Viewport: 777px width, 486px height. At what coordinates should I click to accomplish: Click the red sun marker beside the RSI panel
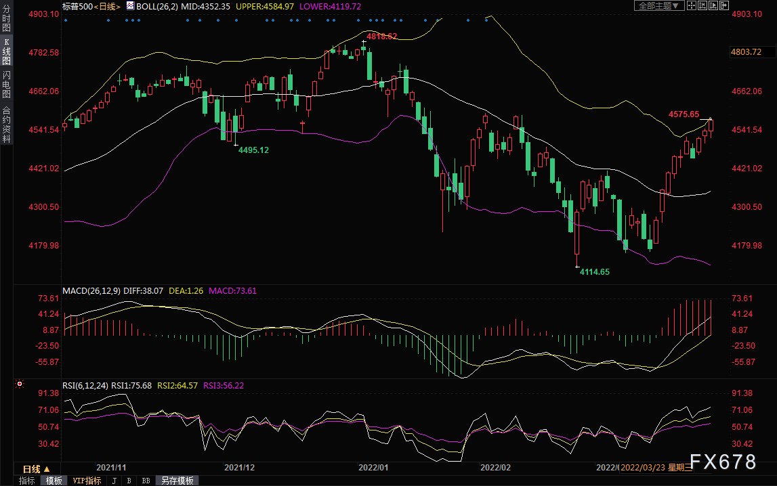coord(20,384)
